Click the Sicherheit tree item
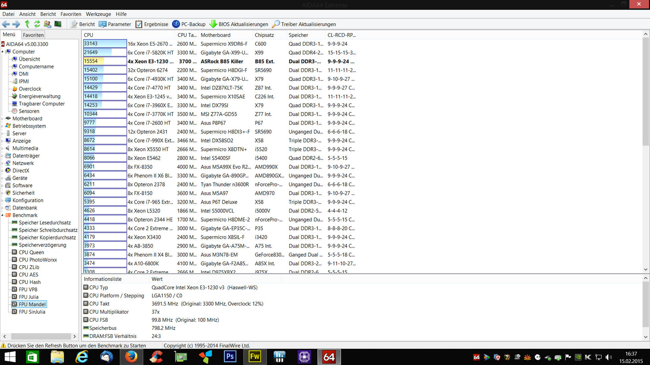Screen dimensions: 650x365 [23, 193]
